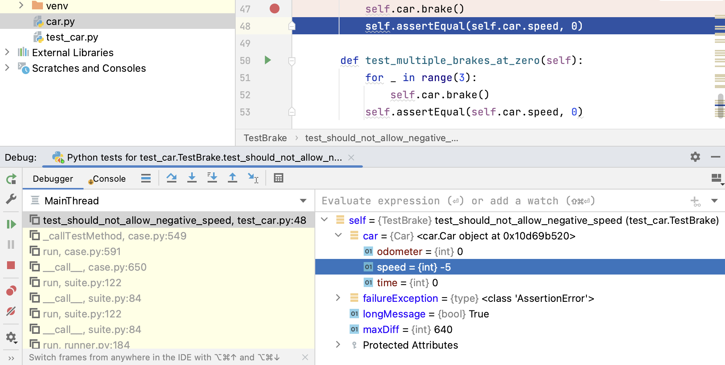Expand the failureException variable node
The height and width of the screenshot is (365, 725).
tap(338, 298)
